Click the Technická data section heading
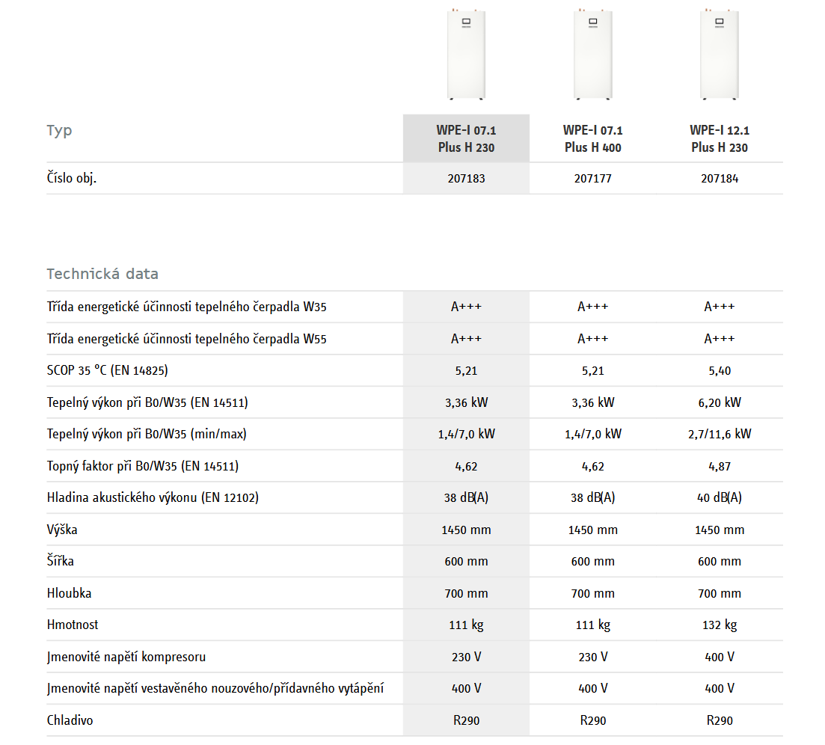 [102, 274]
